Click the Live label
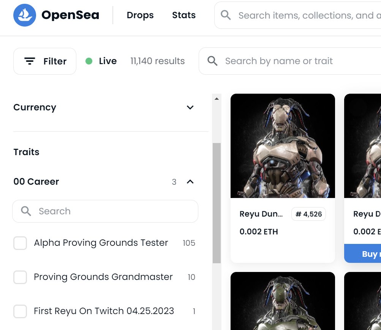 click(108, 61)
